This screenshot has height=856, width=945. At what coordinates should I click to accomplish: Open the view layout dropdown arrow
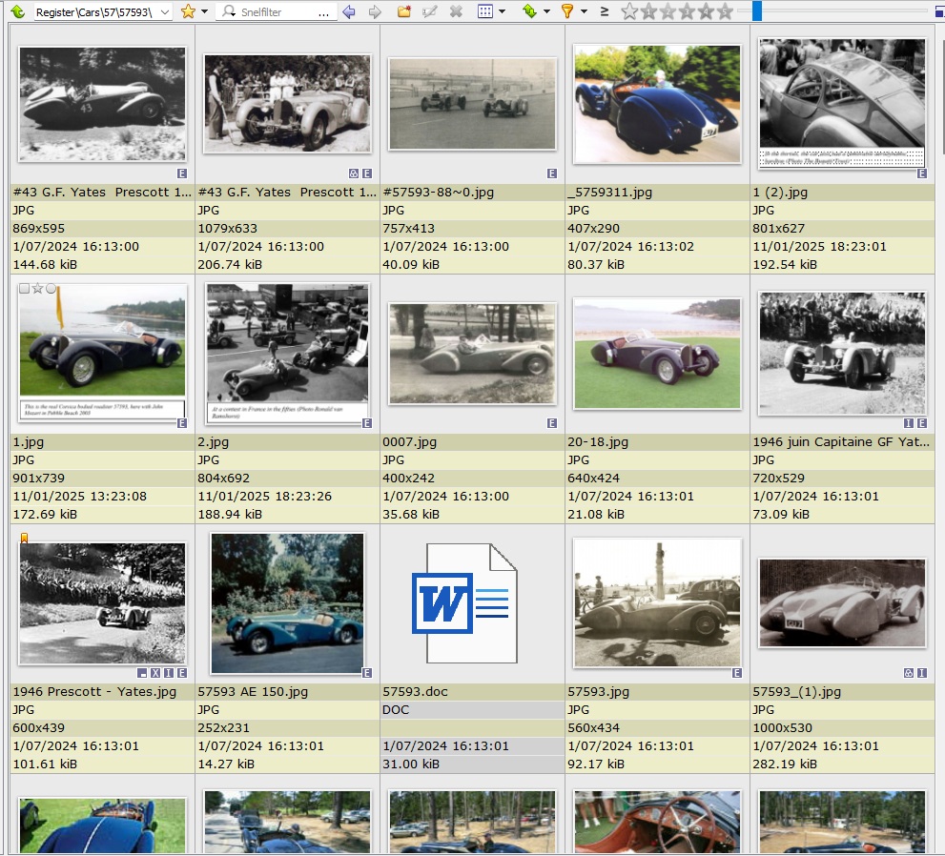[502, 11]
